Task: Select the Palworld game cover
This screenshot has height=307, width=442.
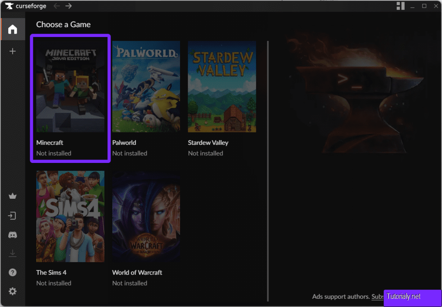Action: [x=146, y=87]
